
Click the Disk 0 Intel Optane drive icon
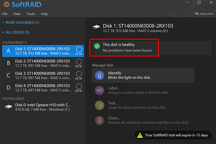pos(8,107)
